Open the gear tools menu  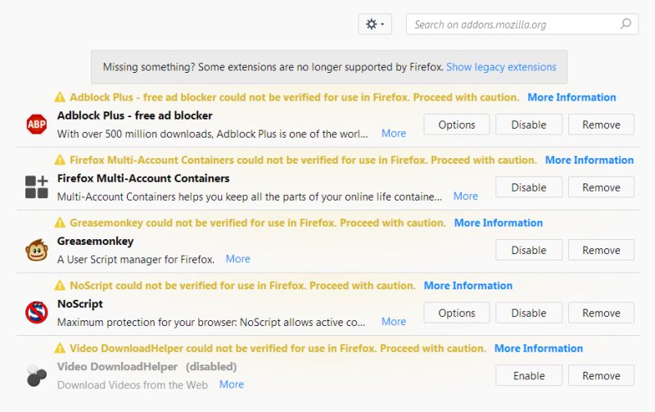tap(375, 25)
